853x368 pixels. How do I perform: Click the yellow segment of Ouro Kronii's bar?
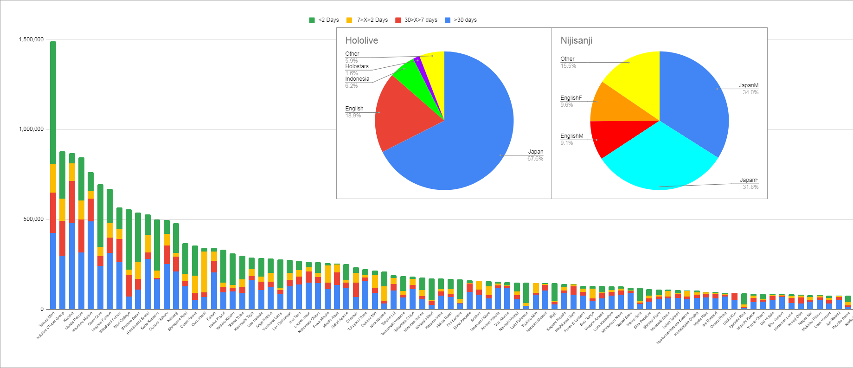pos(204,272)
